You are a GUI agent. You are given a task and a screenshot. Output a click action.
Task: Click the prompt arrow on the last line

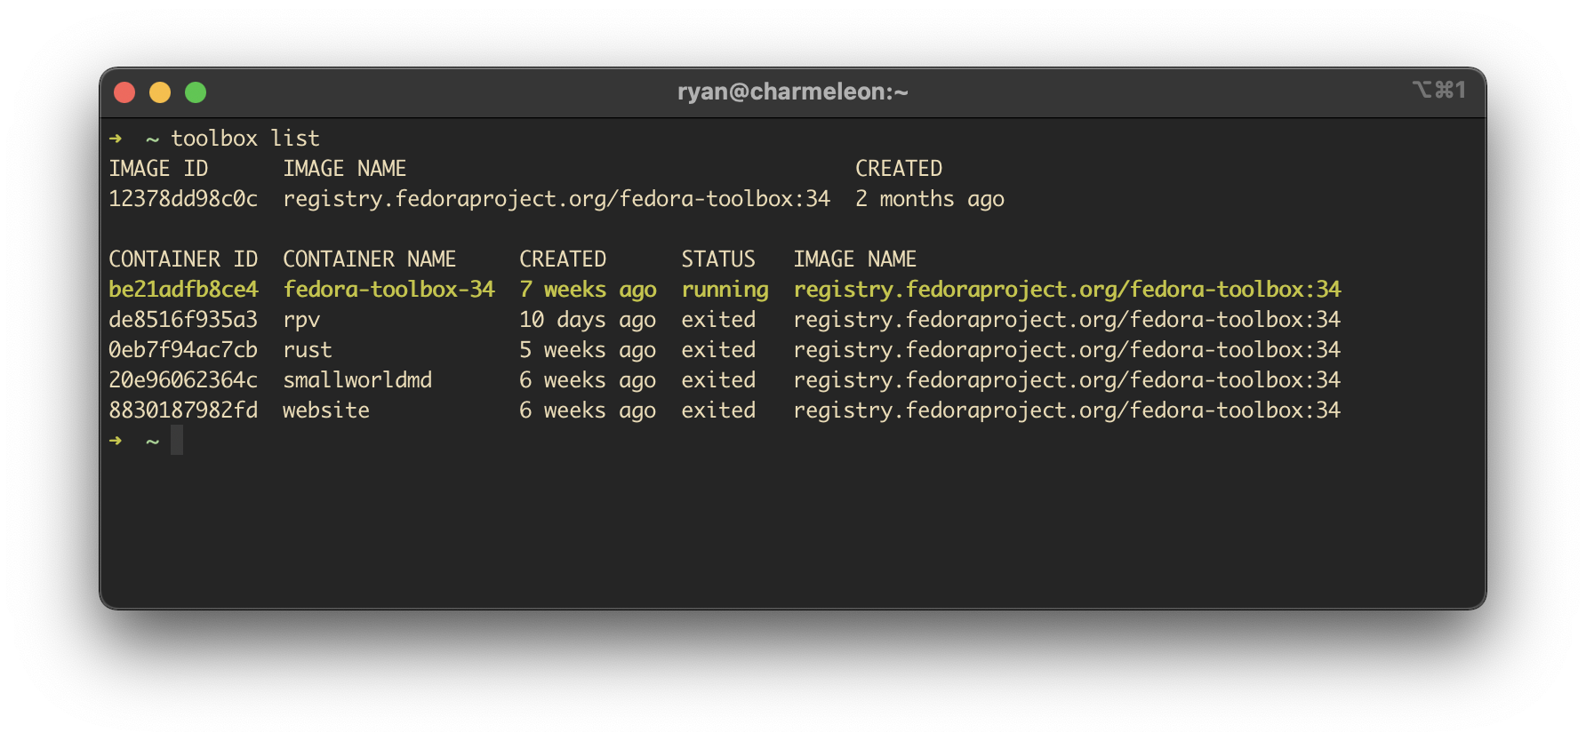[x=116, y=441]
